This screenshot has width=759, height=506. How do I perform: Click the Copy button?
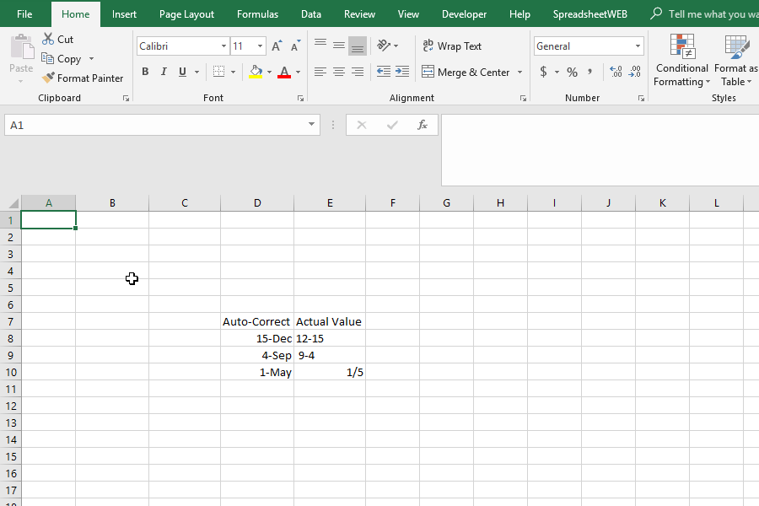pos(67,58)
